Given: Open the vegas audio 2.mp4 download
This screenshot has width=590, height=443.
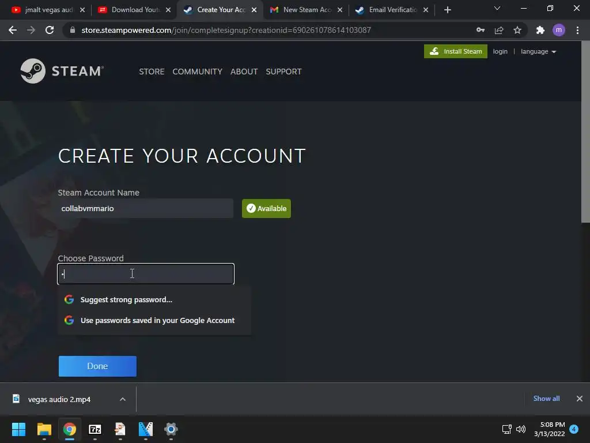Looking at the screenshot, I should pos(58,399).
